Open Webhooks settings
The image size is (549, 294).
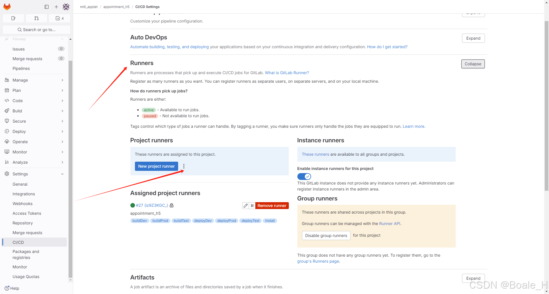tap(34, 204)
